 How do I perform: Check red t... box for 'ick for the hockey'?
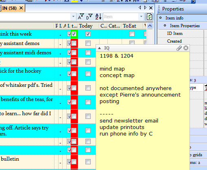[x=74, y=74]
